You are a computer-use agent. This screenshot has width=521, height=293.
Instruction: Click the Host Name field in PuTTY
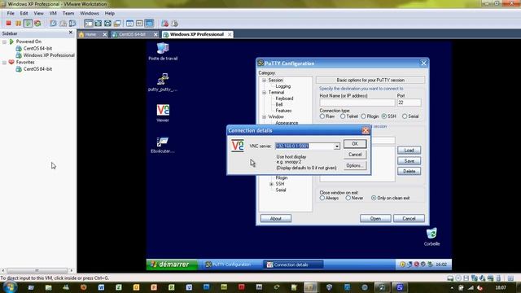tap(357, 103)
